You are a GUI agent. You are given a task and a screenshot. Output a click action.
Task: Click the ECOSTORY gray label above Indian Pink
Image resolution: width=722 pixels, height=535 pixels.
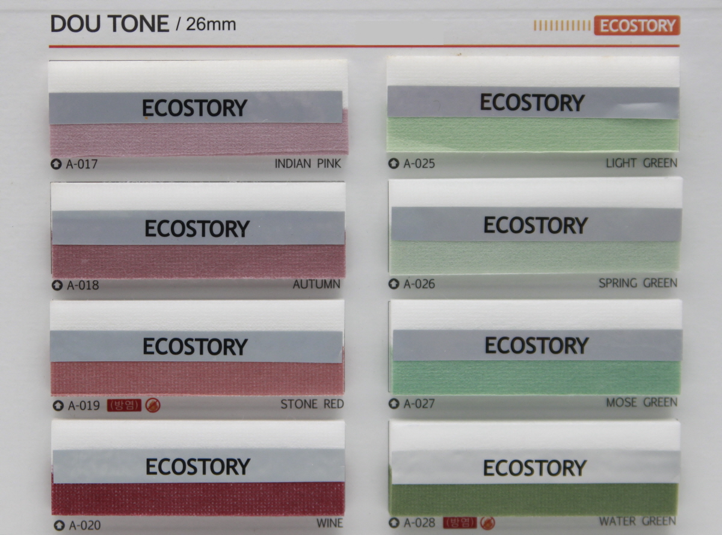click(196, 108)
